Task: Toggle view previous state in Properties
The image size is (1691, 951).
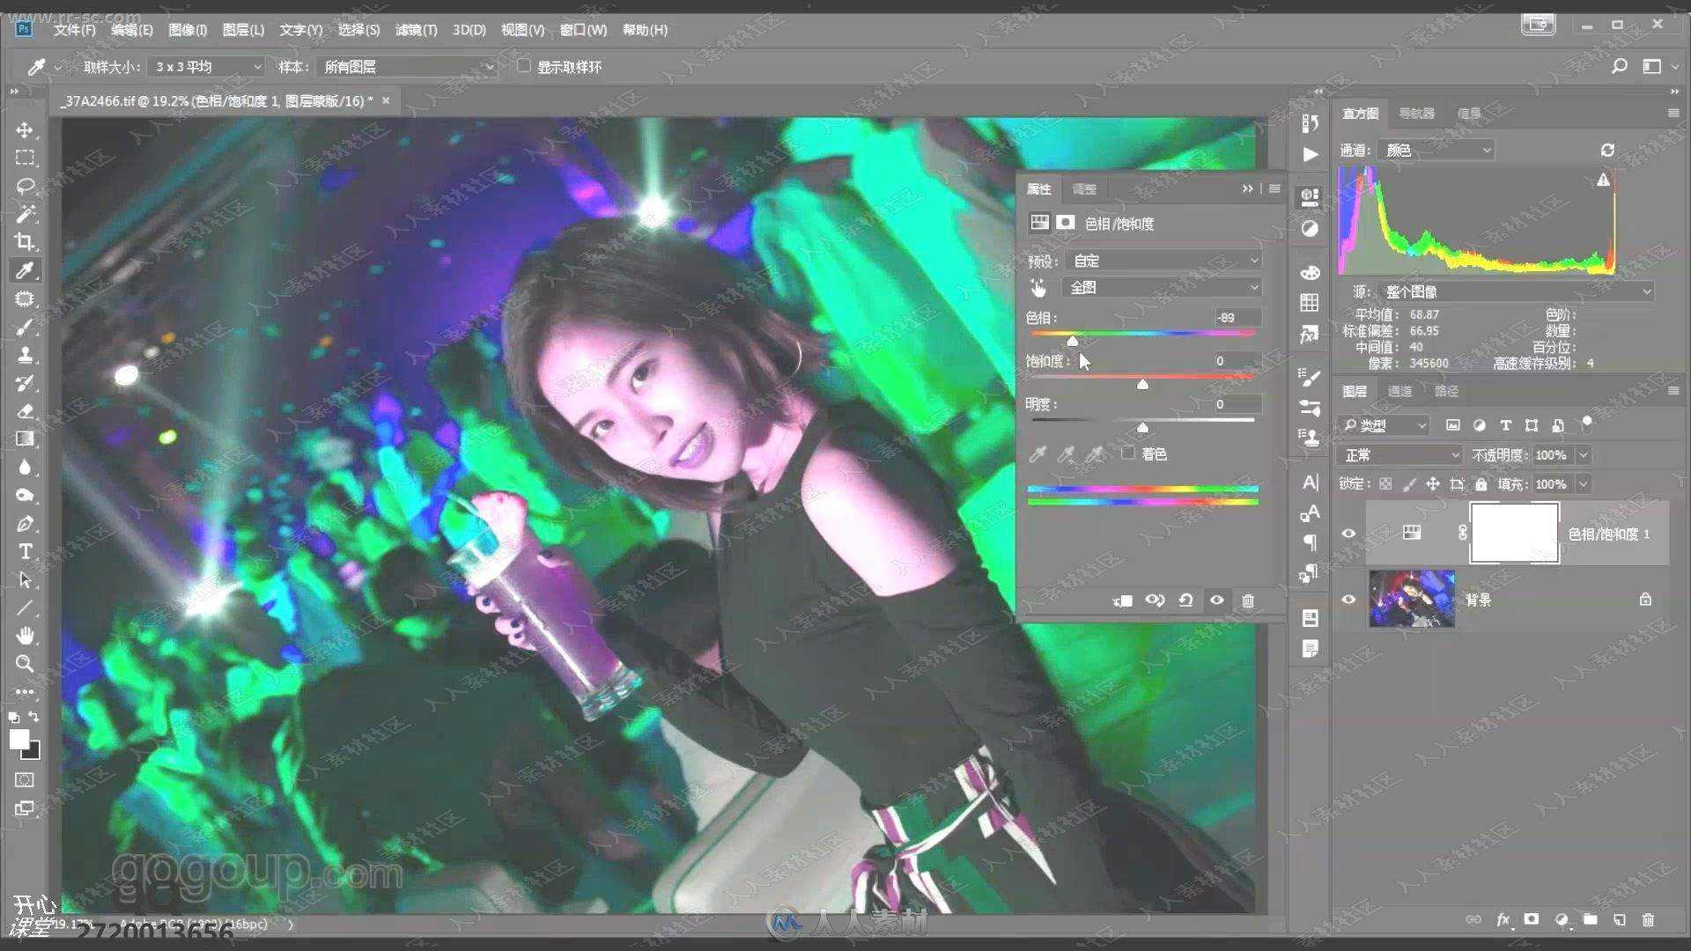Action: (x=1155, y=601)
